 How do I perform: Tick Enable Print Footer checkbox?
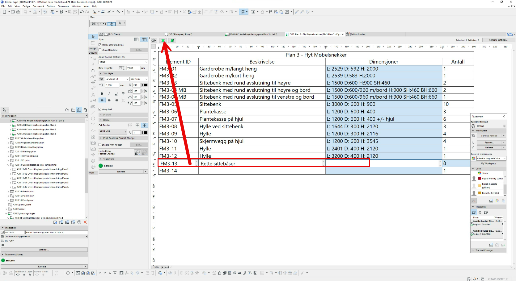click(100, 145)
